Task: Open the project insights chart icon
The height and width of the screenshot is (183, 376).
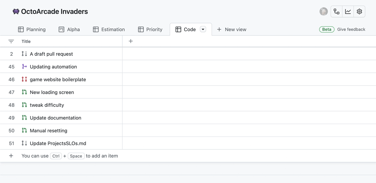Action: pos(348,11)
